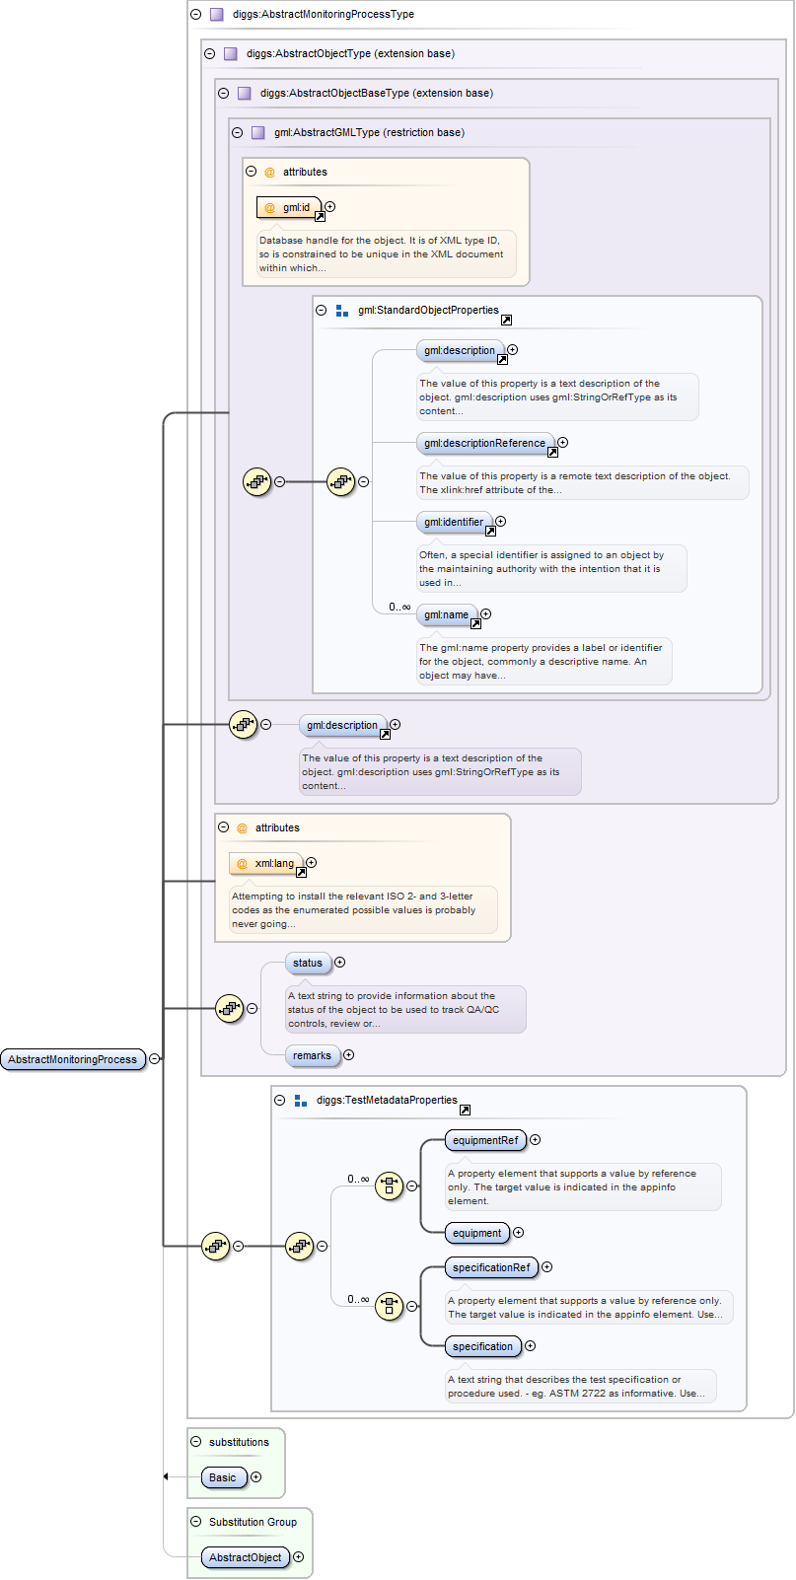Screen dimensions: 796x1580
Task: Collapse the diggs:AbstractMonitoringProcessType box
Action: click(195, 15)
